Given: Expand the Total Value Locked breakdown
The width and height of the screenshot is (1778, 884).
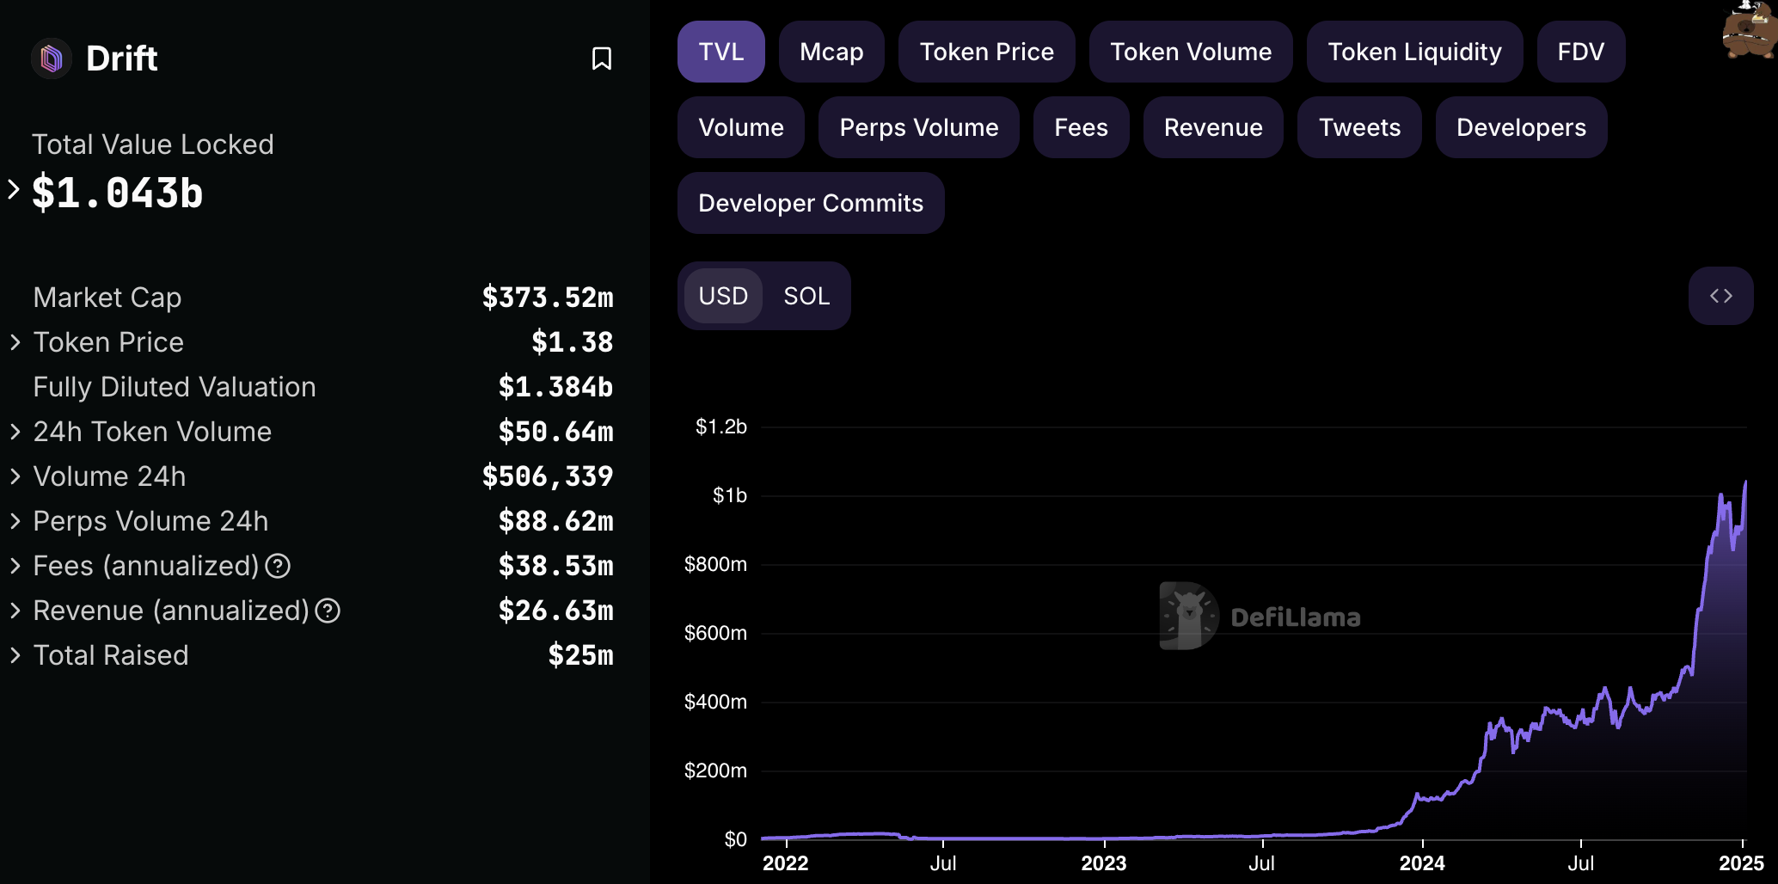Looking at the screenshot, I should [x=14, y=190].
